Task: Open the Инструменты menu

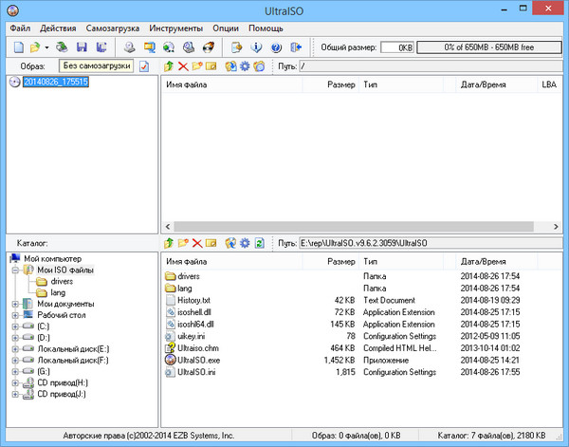Action: tap(177, 28)
